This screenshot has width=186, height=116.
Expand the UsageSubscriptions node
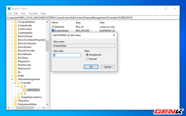click(15, 97)
